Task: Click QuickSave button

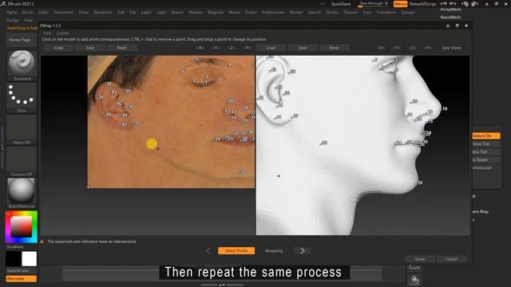Action: coord(341,4)
